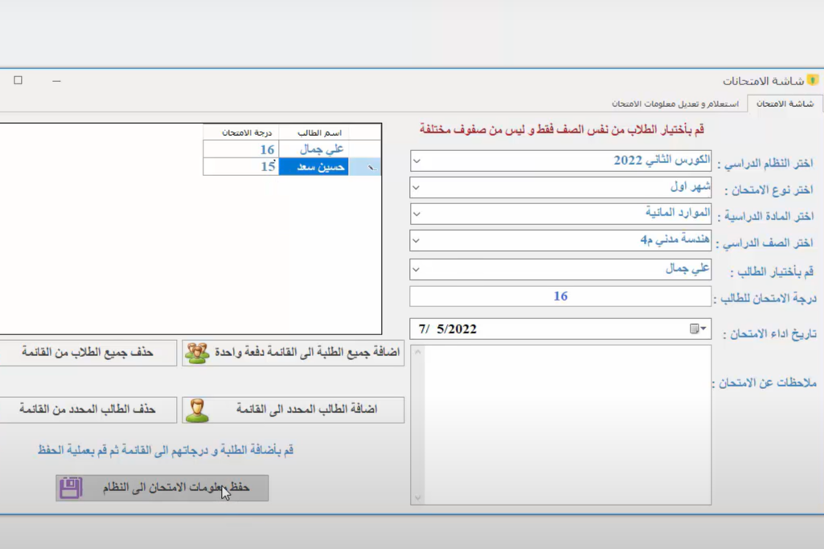
Task: Click اضافة جميع الطلبة الى القائمة دفعة واحدة
Action: click(293, 353)
